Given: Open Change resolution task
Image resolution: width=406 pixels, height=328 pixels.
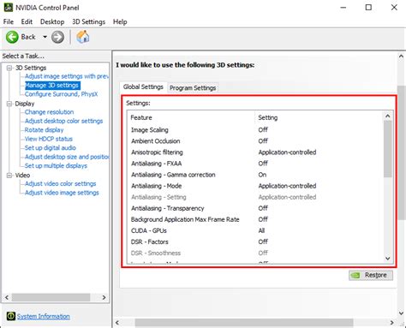Looking at the screenshot, I should [49, 112].
